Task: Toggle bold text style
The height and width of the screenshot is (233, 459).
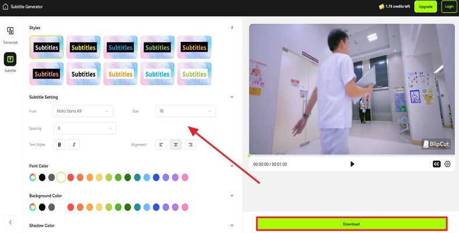Action: tap(59, 144)
